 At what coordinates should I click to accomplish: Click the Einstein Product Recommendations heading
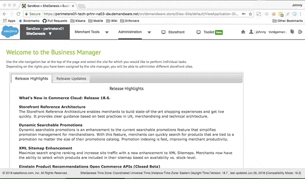tap(90, 166)
